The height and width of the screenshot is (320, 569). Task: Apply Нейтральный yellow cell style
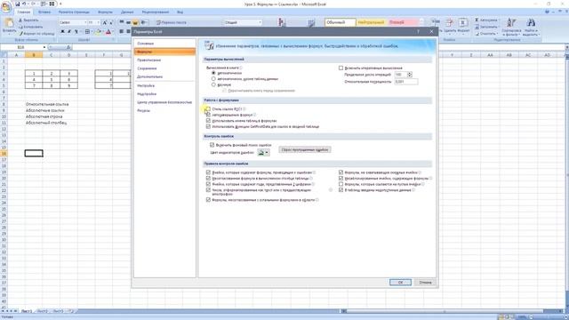371,22
